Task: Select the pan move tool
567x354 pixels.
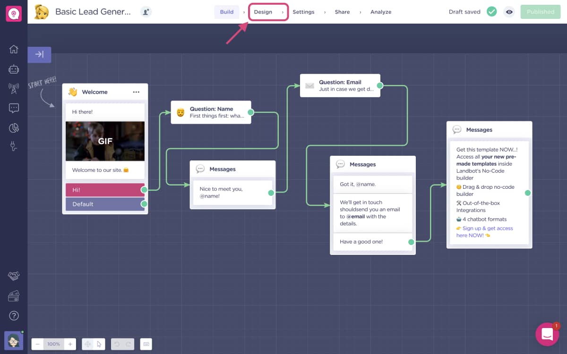Action: [x=88, y=344]
